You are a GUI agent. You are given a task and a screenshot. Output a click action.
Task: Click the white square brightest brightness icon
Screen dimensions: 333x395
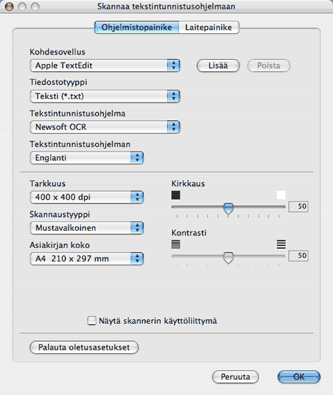click(x=281, y=195)
